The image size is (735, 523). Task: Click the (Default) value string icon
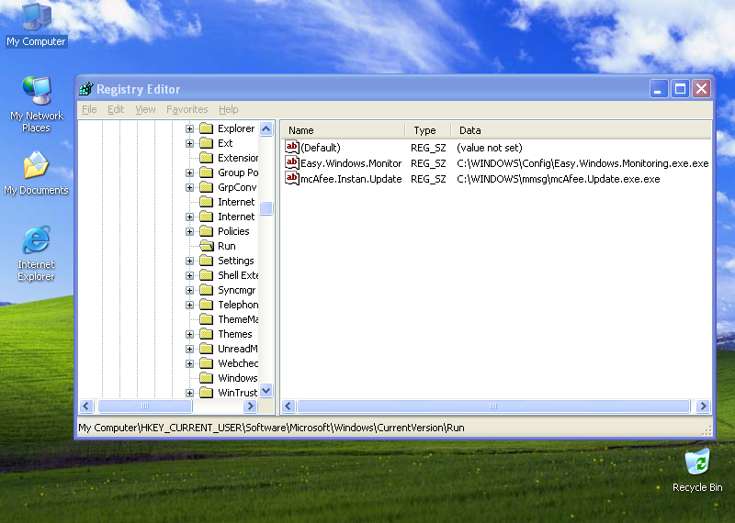tap(291, 148)
